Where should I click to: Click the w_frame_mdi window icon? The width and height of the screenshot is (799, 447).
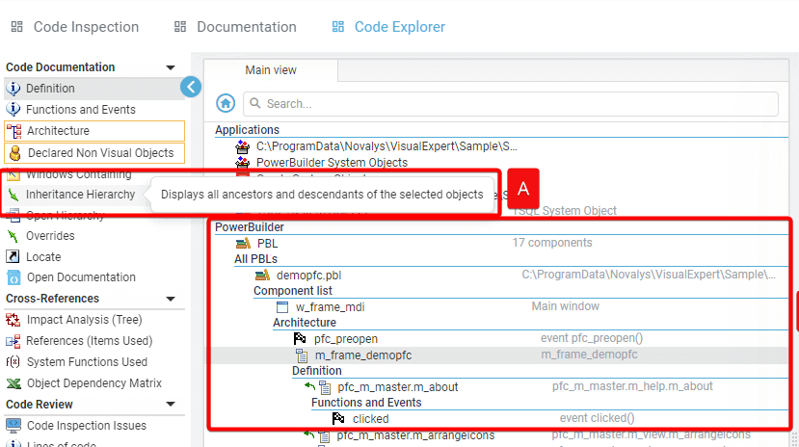281,307
